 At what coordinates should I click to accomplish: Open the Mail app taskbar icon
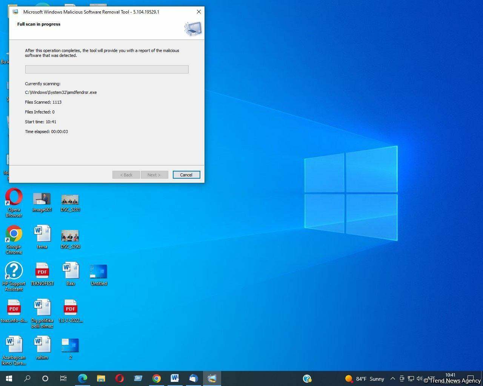pyautogui.click(x=193, y=378)
